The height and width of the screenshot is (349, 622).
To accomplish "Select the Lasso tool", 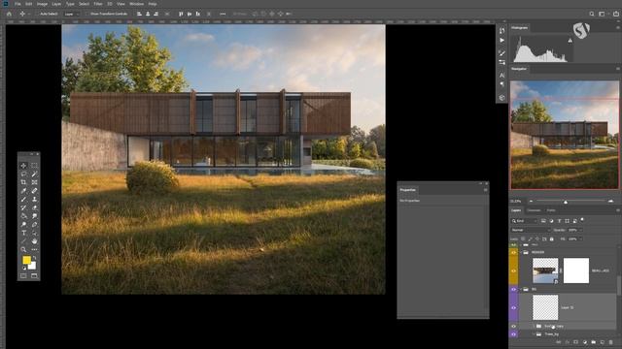I will click(23, 174).
